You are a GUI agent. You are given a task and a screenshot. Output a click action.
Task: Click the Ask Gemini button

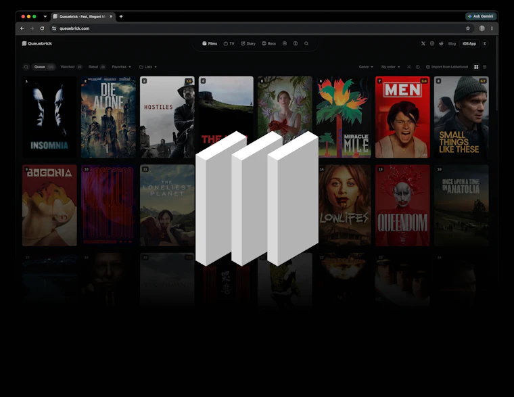(x=481, y=16)
